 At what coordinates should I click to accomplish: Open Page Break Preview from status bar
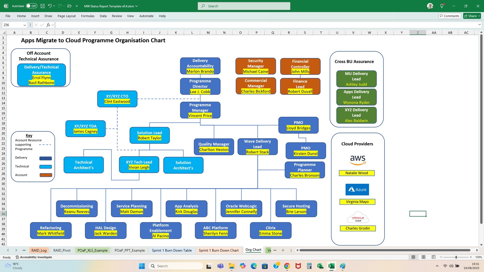pyautogui.click(x=434, y=257)
